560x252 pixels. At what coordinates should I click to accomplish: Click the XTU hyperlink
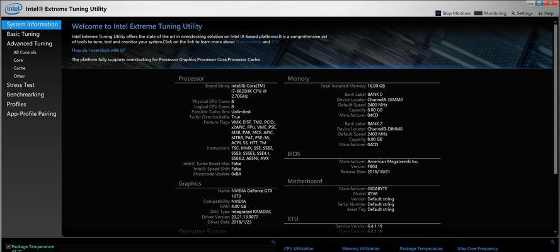(275, 42)
